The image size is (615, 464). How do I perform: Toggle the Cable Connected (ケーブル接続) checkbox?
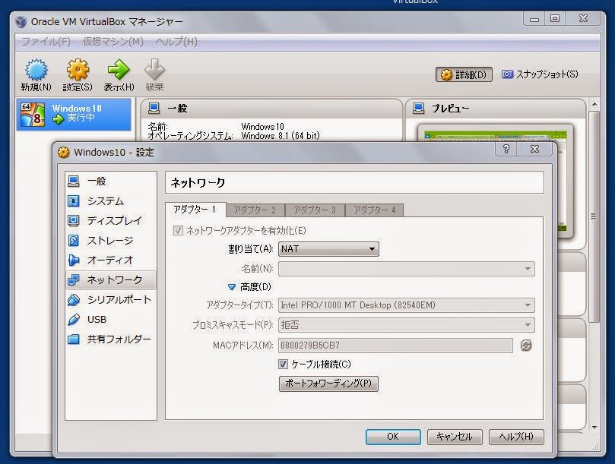(x=284, y=364)
